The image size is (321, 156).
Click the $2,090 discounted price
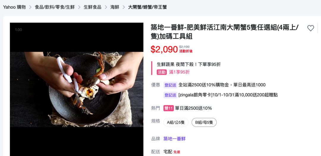pos(164,49)
